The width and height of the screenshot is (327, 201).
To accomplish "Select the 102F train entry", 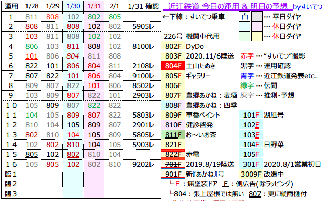I will (x=251, y=125).
